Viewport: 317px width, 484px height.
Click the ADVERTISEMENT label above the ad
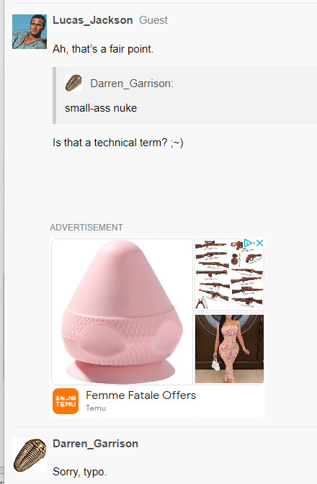(86, 228)
